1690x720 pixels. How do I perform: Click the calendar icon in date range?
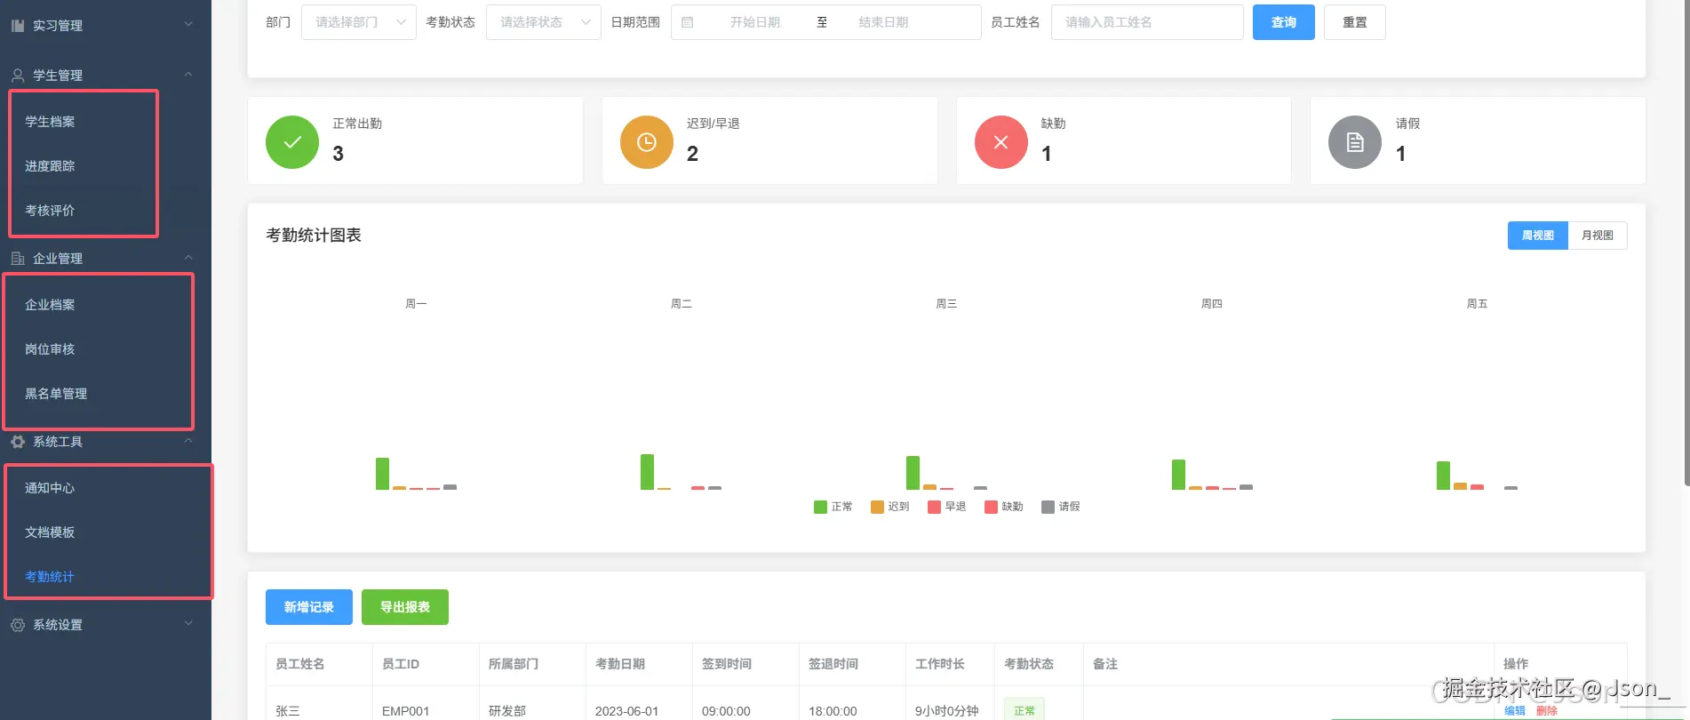pos(688,22)
